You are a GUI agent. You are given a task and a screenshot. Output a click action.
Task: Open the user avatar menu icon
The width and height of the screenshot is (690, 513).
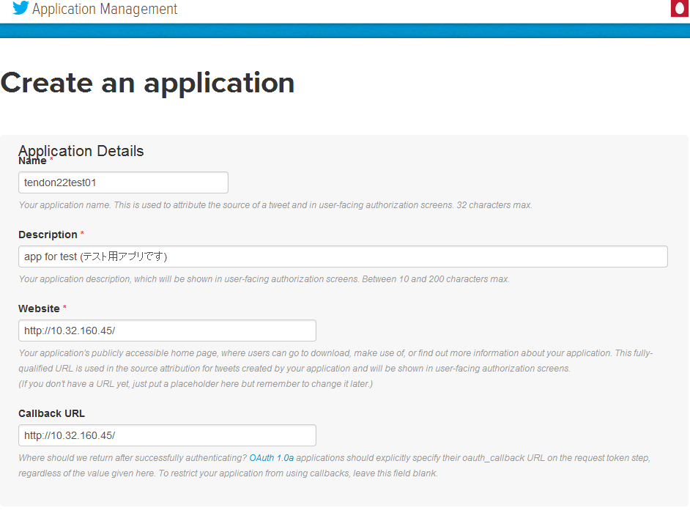point(680,8)
